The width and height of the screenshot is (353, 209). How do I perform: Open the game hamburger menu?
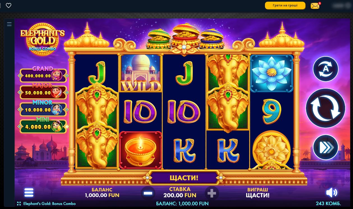29,193
